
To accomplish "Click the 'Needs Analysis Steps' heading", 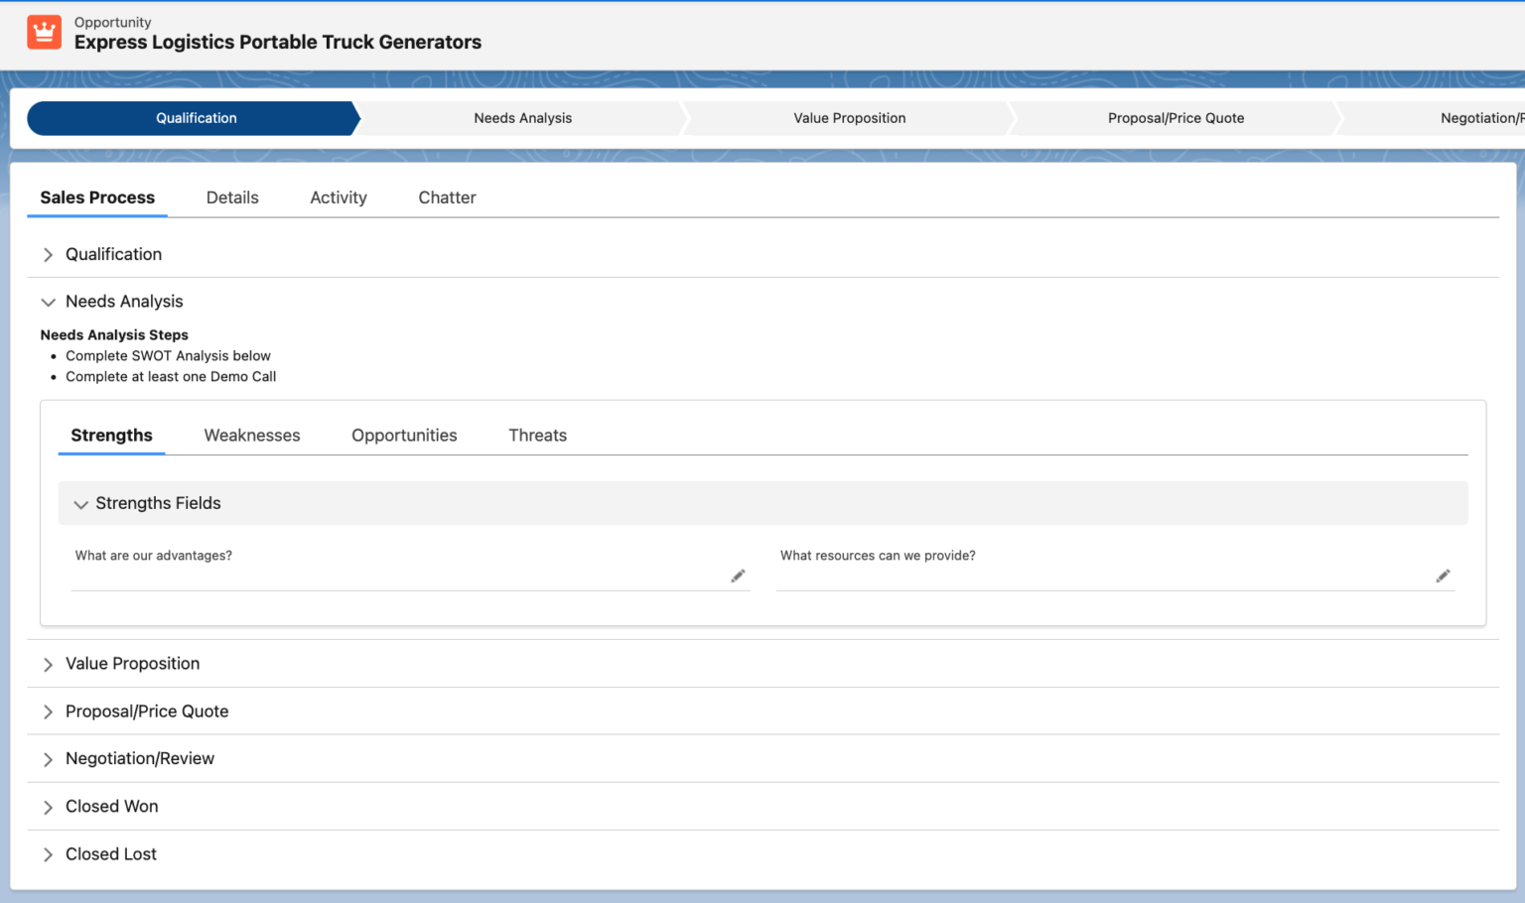I will click(x=114, y=335).
